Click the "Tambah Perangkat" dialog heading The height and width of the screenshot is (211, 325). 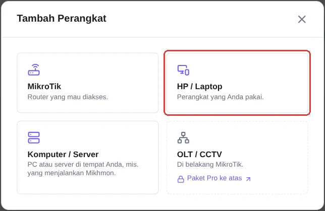[x=62, y=19]
